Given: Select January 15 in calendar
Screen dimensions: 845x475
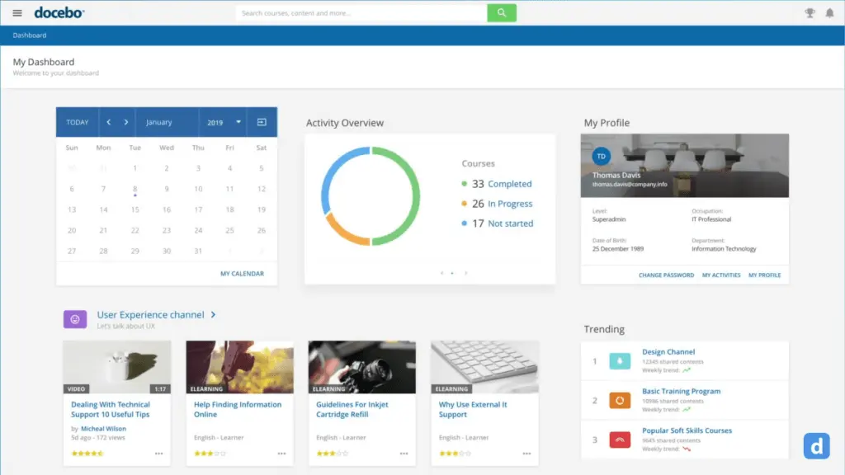Looking at the screenshot, I should coord(135,209).
